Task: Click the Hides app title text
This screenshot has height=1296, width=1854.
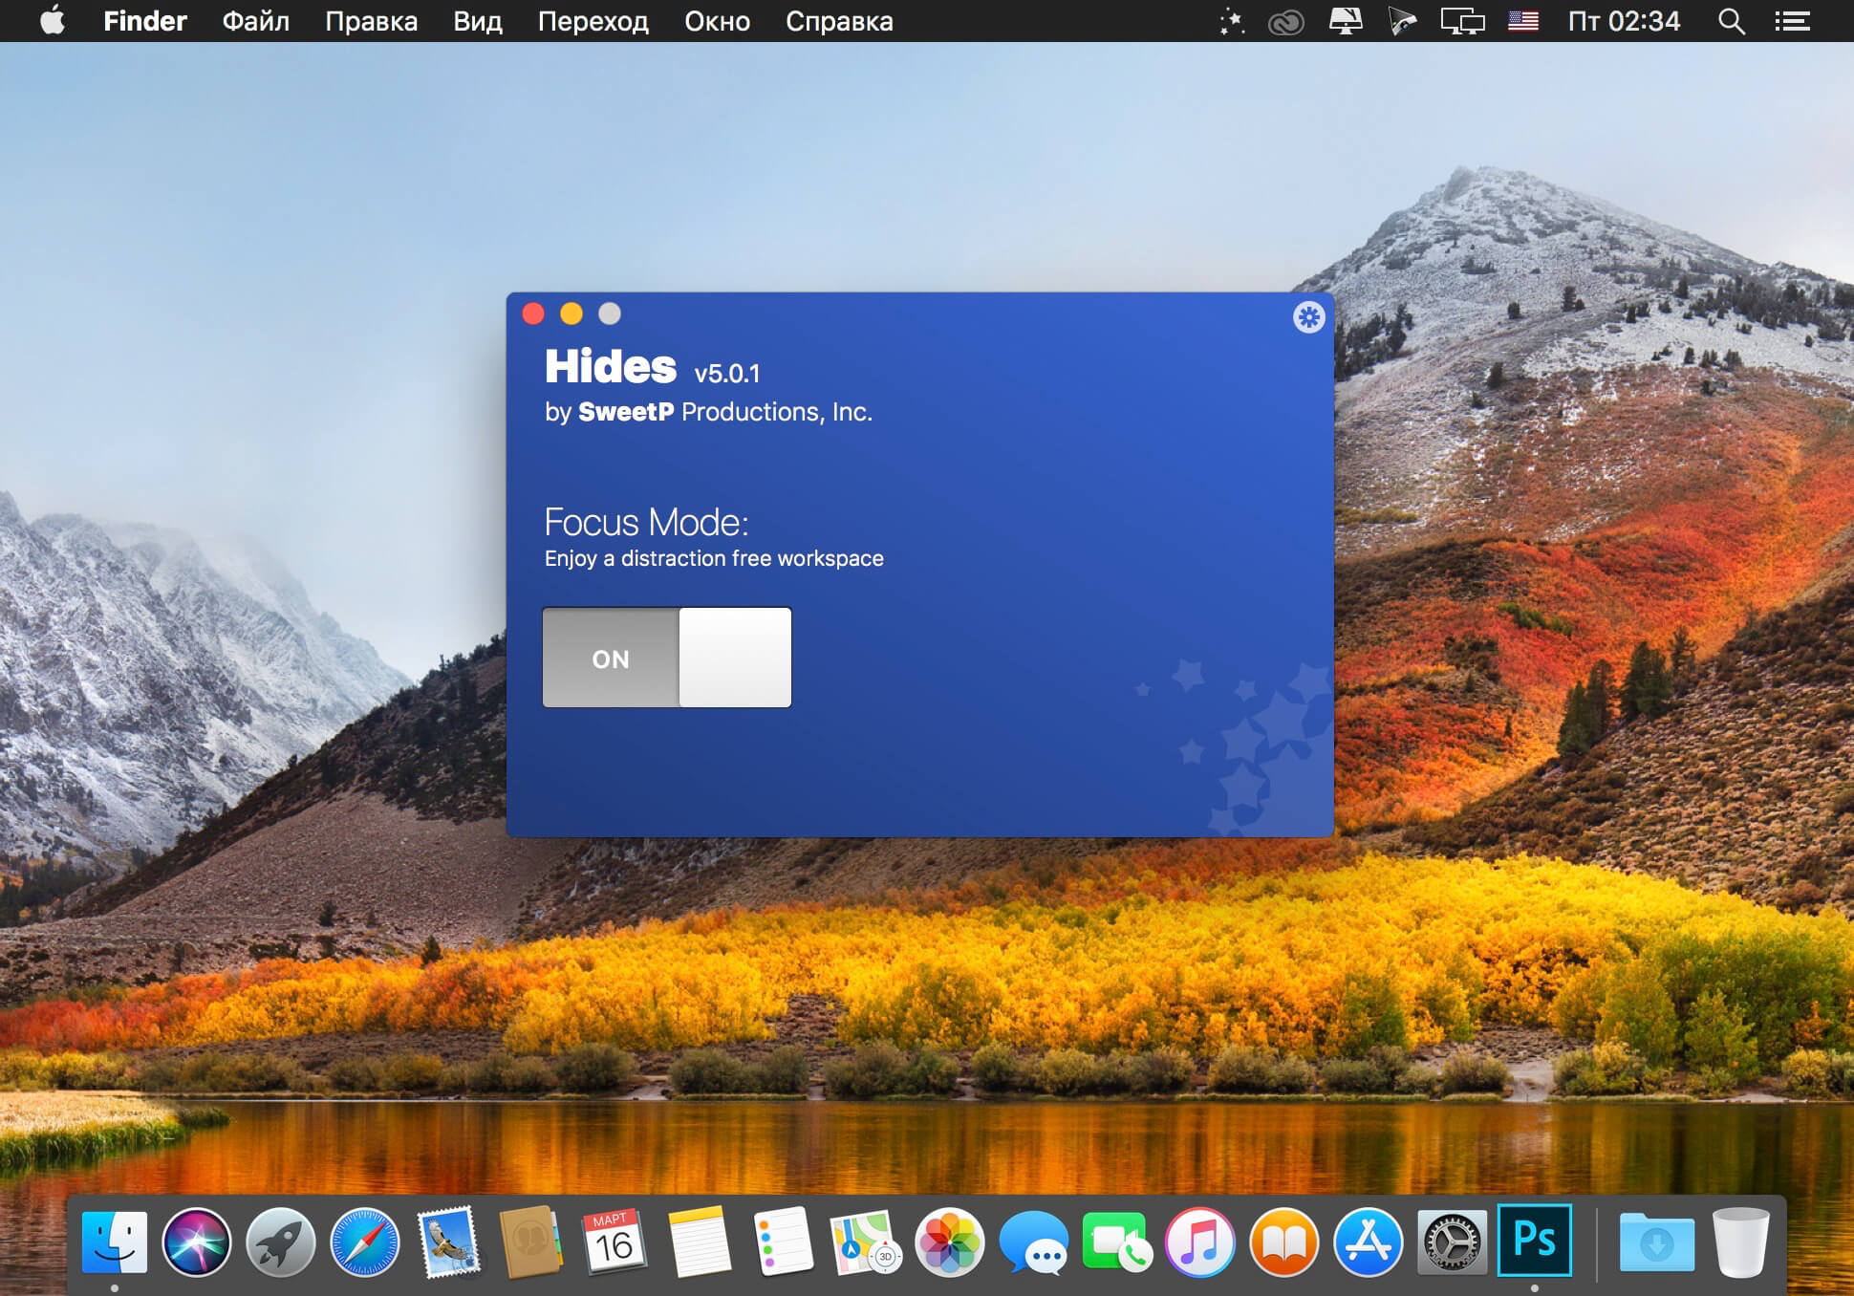Action: 610,366
